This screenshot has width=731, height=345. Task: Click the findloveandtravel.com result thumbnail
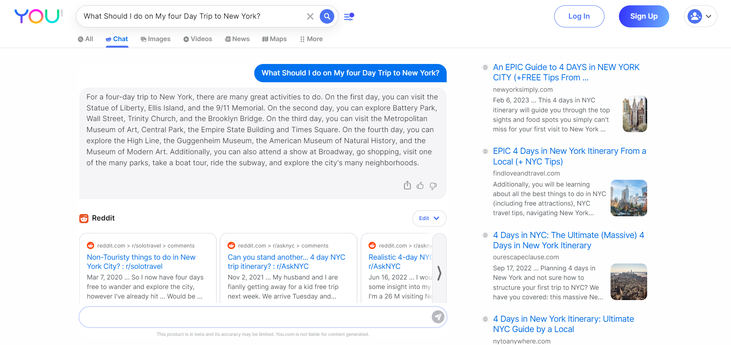pos(628,198)
